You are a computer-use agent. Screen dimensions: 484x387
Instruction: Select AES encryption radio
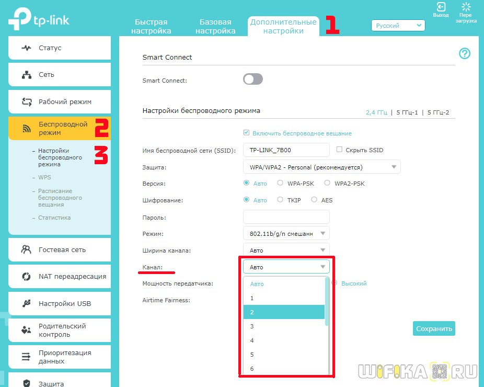point(314,200)
